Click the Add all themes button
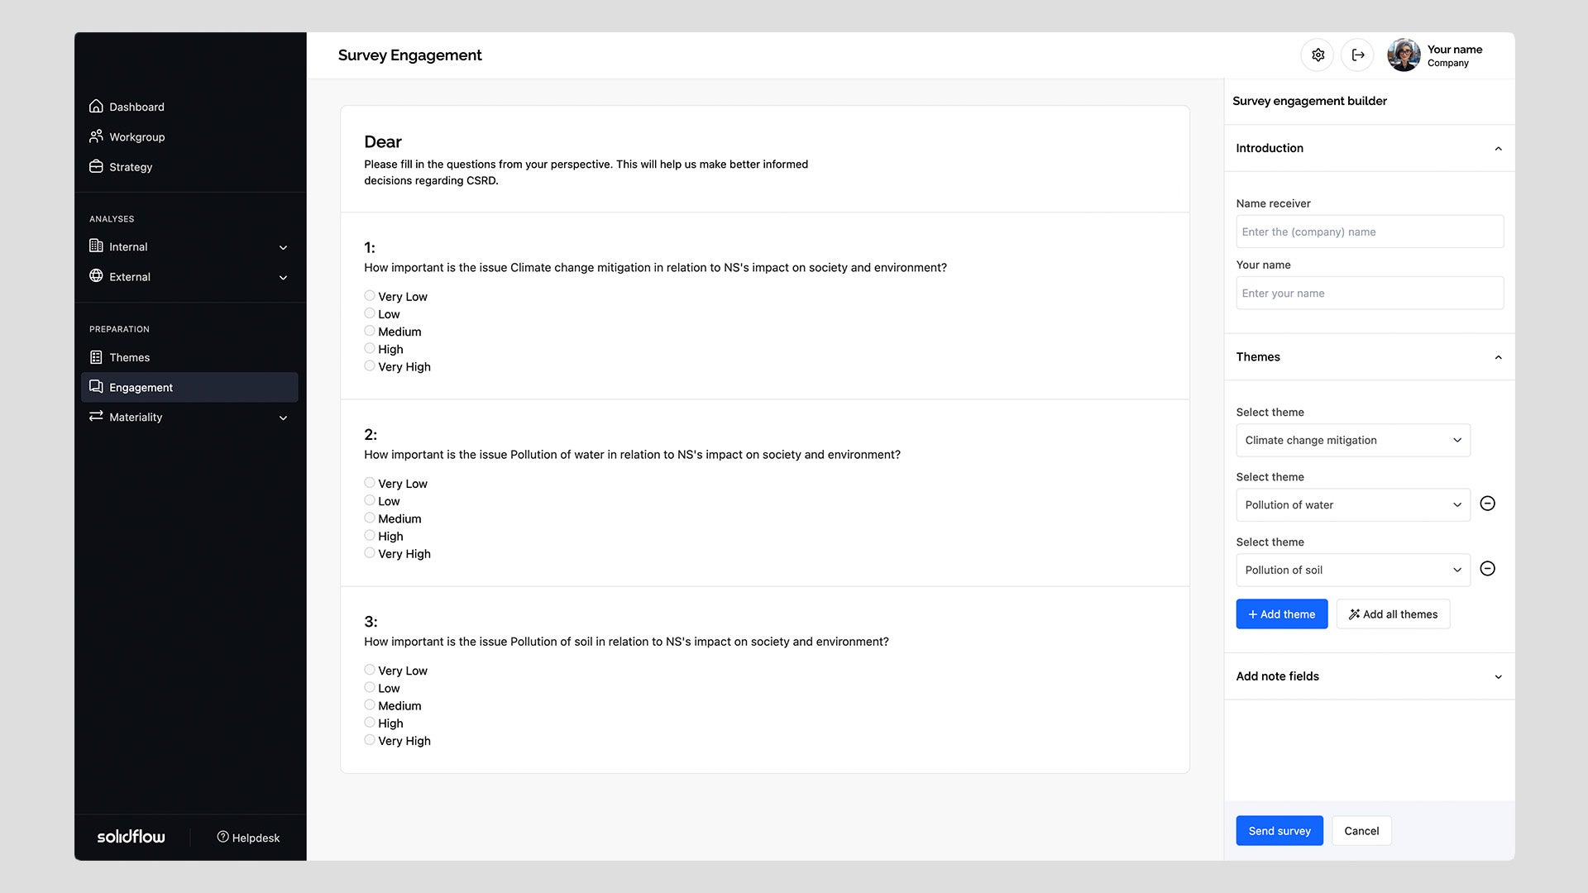This screenshot has width=1588, height=893. (x=1393, y=614)
